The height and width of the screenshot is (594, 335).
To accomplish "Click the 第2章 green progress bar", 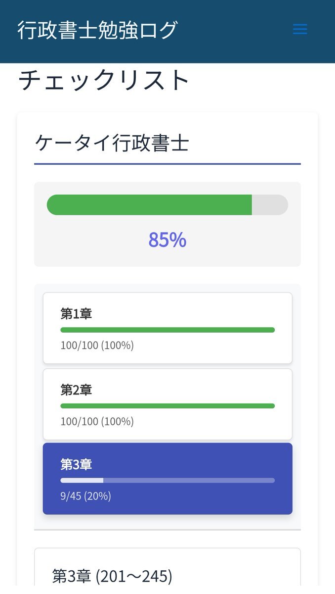I will click(x=167, y=406).
